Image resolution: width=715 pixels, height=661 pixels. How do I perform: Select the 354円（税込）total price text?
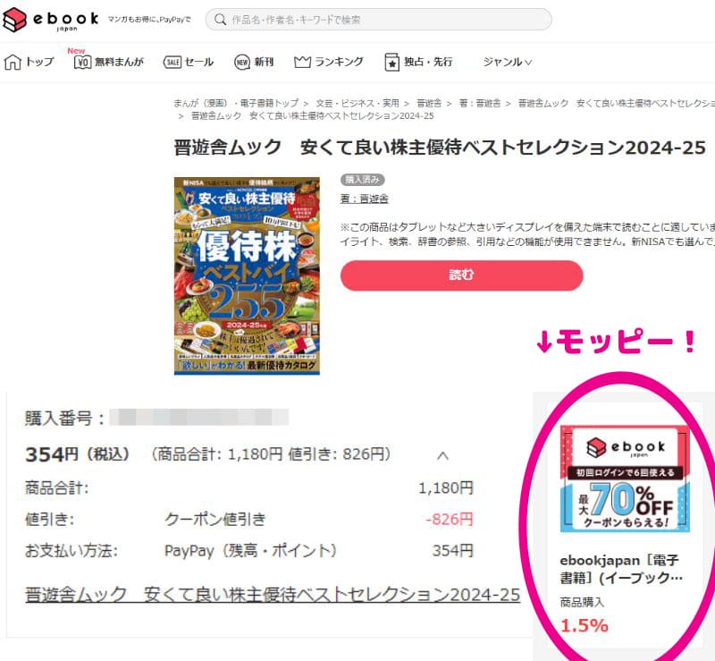pos(78,454)
